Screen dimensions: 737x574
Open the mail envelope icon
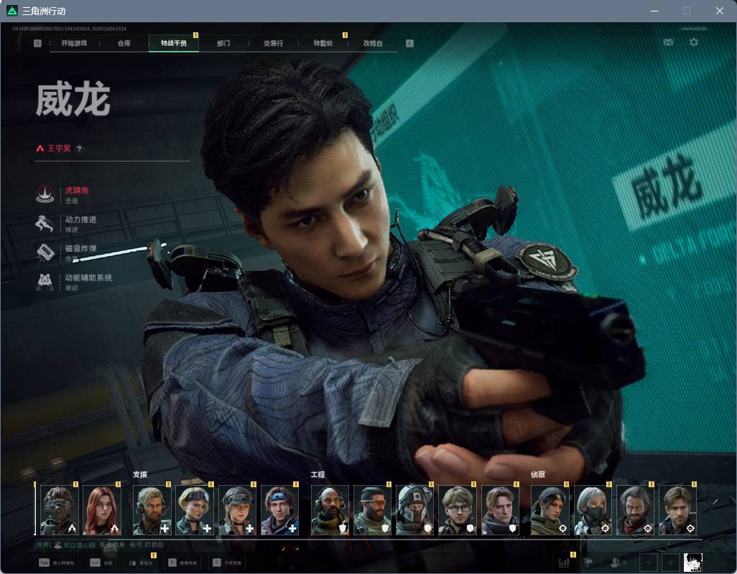(668, 42)
